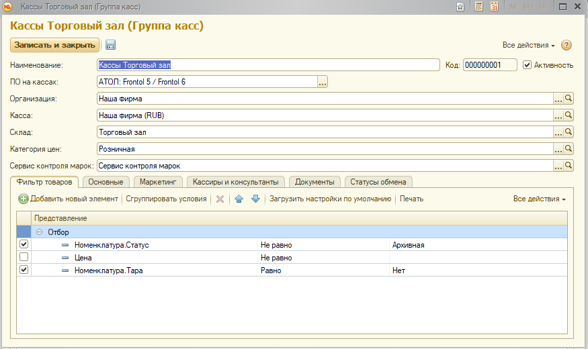Move filter condition up with arrow
Viewport: 588px width, 349px height.
click(239, 199)
